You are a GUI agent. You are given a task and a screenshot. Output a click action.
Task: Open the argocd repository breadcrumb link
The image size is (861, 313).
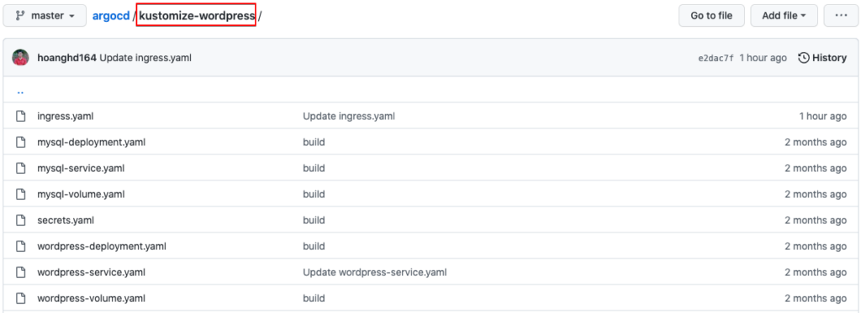coord(111,16)
